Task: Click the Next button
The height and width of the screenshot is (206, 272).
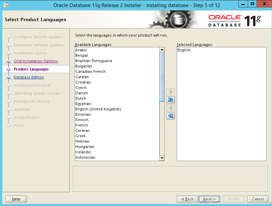Action: 209,199
